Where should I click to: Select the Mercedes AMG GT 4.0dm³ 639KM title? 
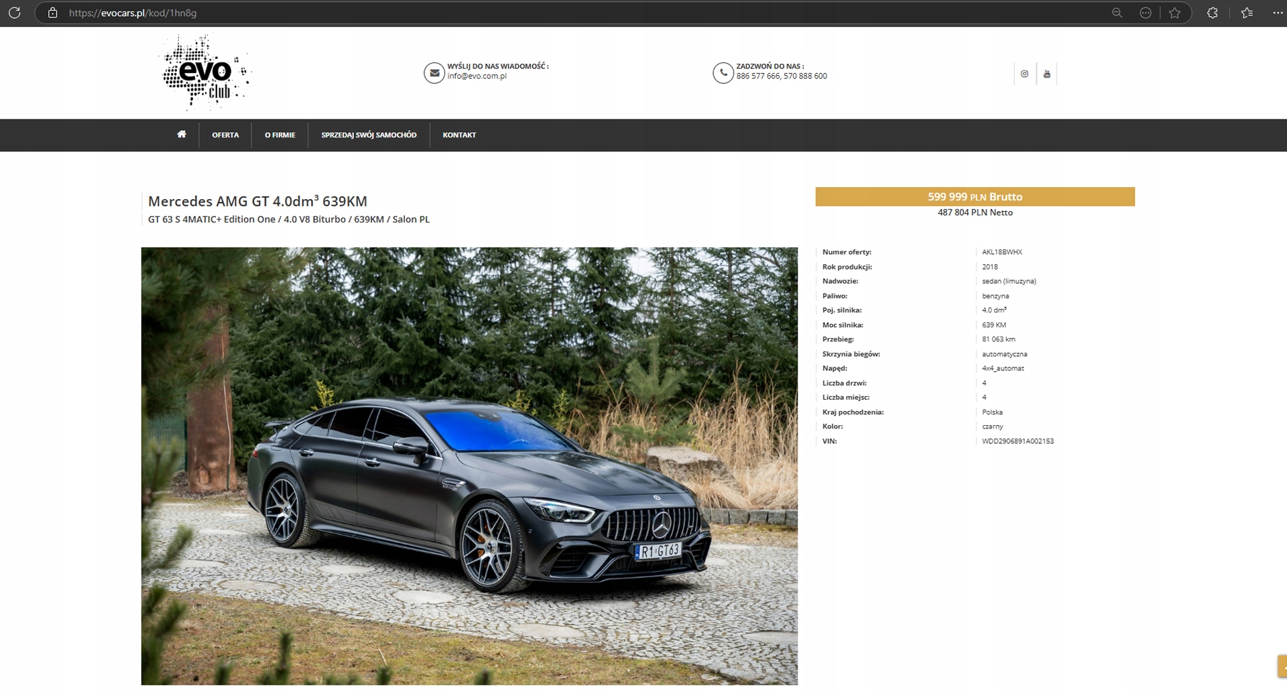tap(257, 200)
